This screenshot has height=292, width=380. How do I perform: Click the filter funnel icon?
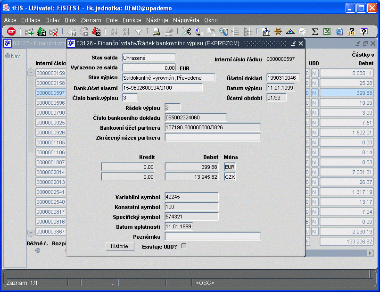tap(139, 32)
